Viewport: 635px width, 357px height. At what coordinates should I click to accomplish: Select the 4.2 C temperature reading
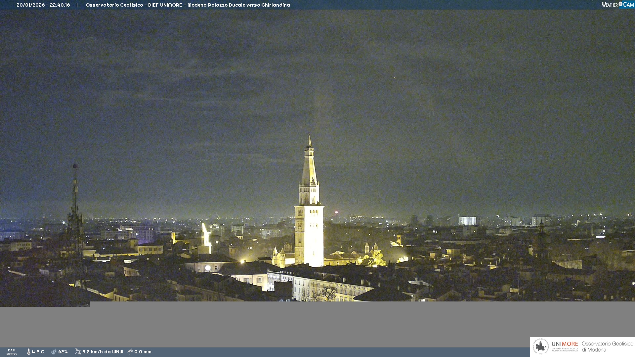[x=38, y=352]
